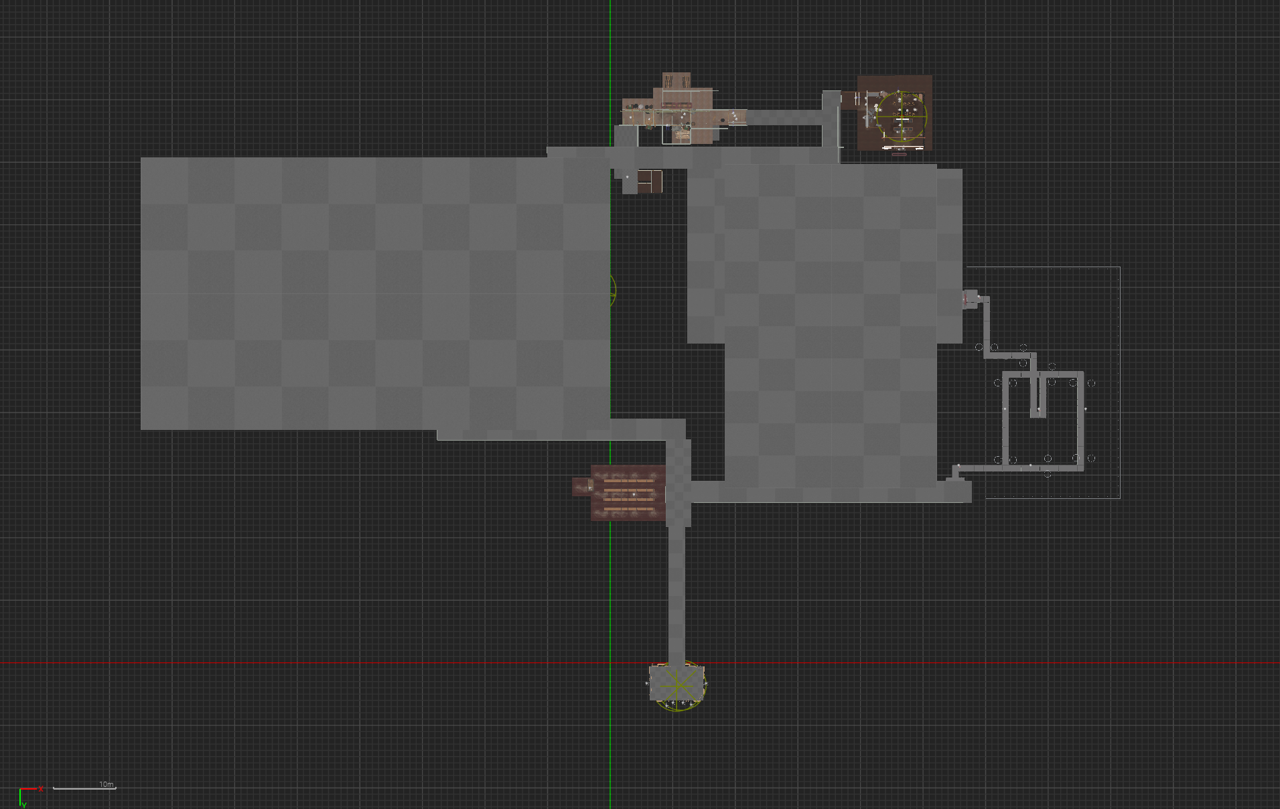Image resolution: width=1280 pixels, height=809 pixels.
Task: Select the two wooden pallets atop the light brown building
Action: tap(676, 81)
